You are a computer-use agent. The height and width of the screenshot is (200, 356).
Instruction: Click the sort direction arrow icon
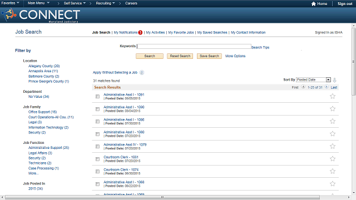pyautogui.click(x=334, y=80)
